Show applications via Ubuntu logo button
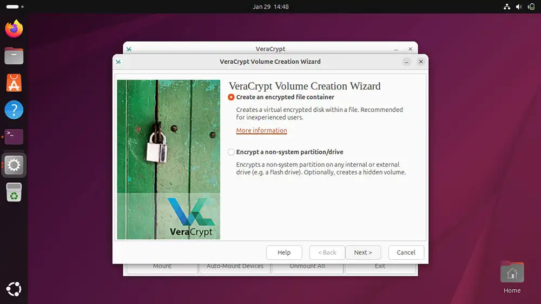The image size is (541, 304). (x=14, y=289)
